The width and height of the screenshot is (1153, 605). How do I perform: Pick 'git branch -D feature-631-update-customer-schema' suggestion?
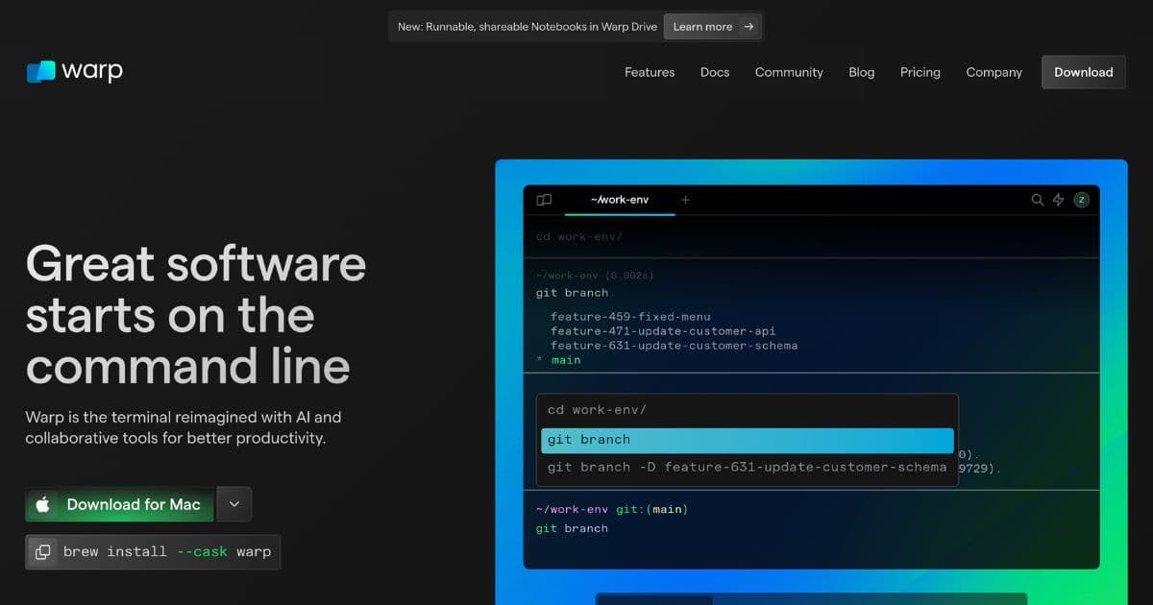[x=748, y=467]
